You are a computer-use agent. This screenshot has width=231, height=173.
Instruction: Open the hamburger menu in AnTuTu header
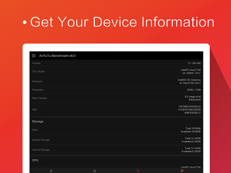coord(34,56)
